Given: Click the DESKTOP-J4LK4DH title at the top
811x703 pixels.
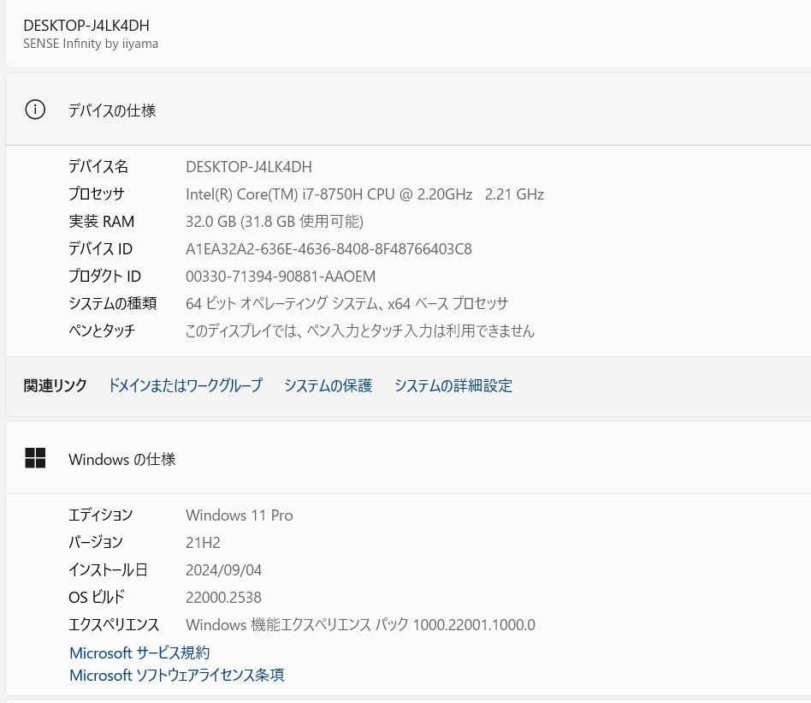Looking at the screenshot, I should [x=86, y=26].
